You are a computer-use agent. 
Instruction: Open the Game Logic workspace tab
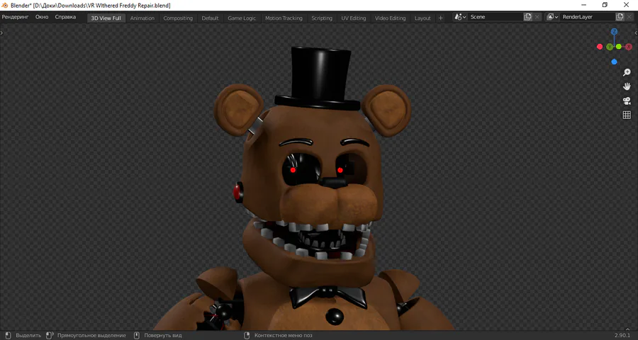[242, 18]
